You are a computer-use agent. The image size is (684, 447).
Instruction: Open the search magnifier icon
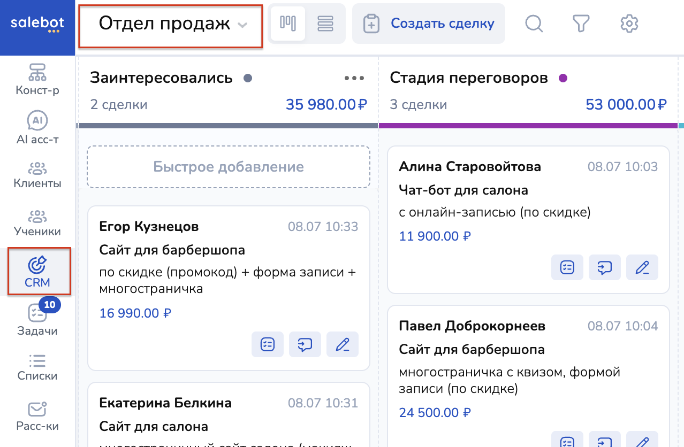coord(534,24)
